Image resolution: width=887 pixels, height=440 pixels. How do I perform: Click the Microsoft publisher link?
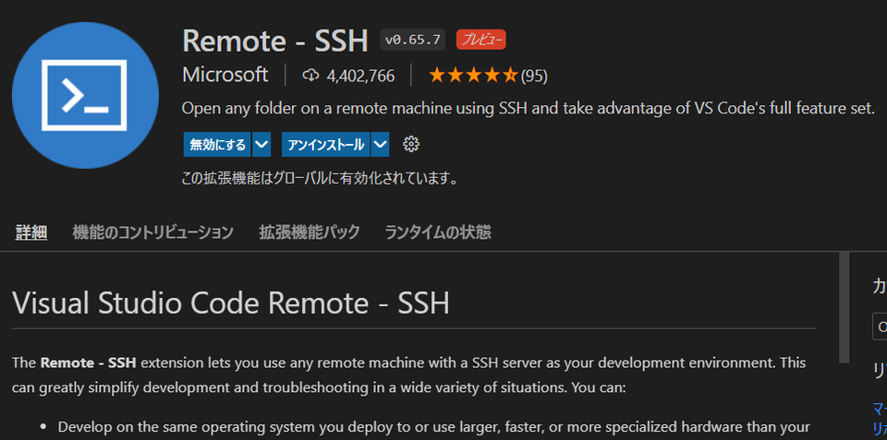(x=225, y=75)
